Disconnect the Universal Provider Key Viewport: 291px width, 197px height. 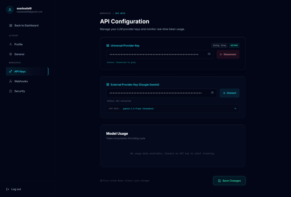(x=228, y=54)
